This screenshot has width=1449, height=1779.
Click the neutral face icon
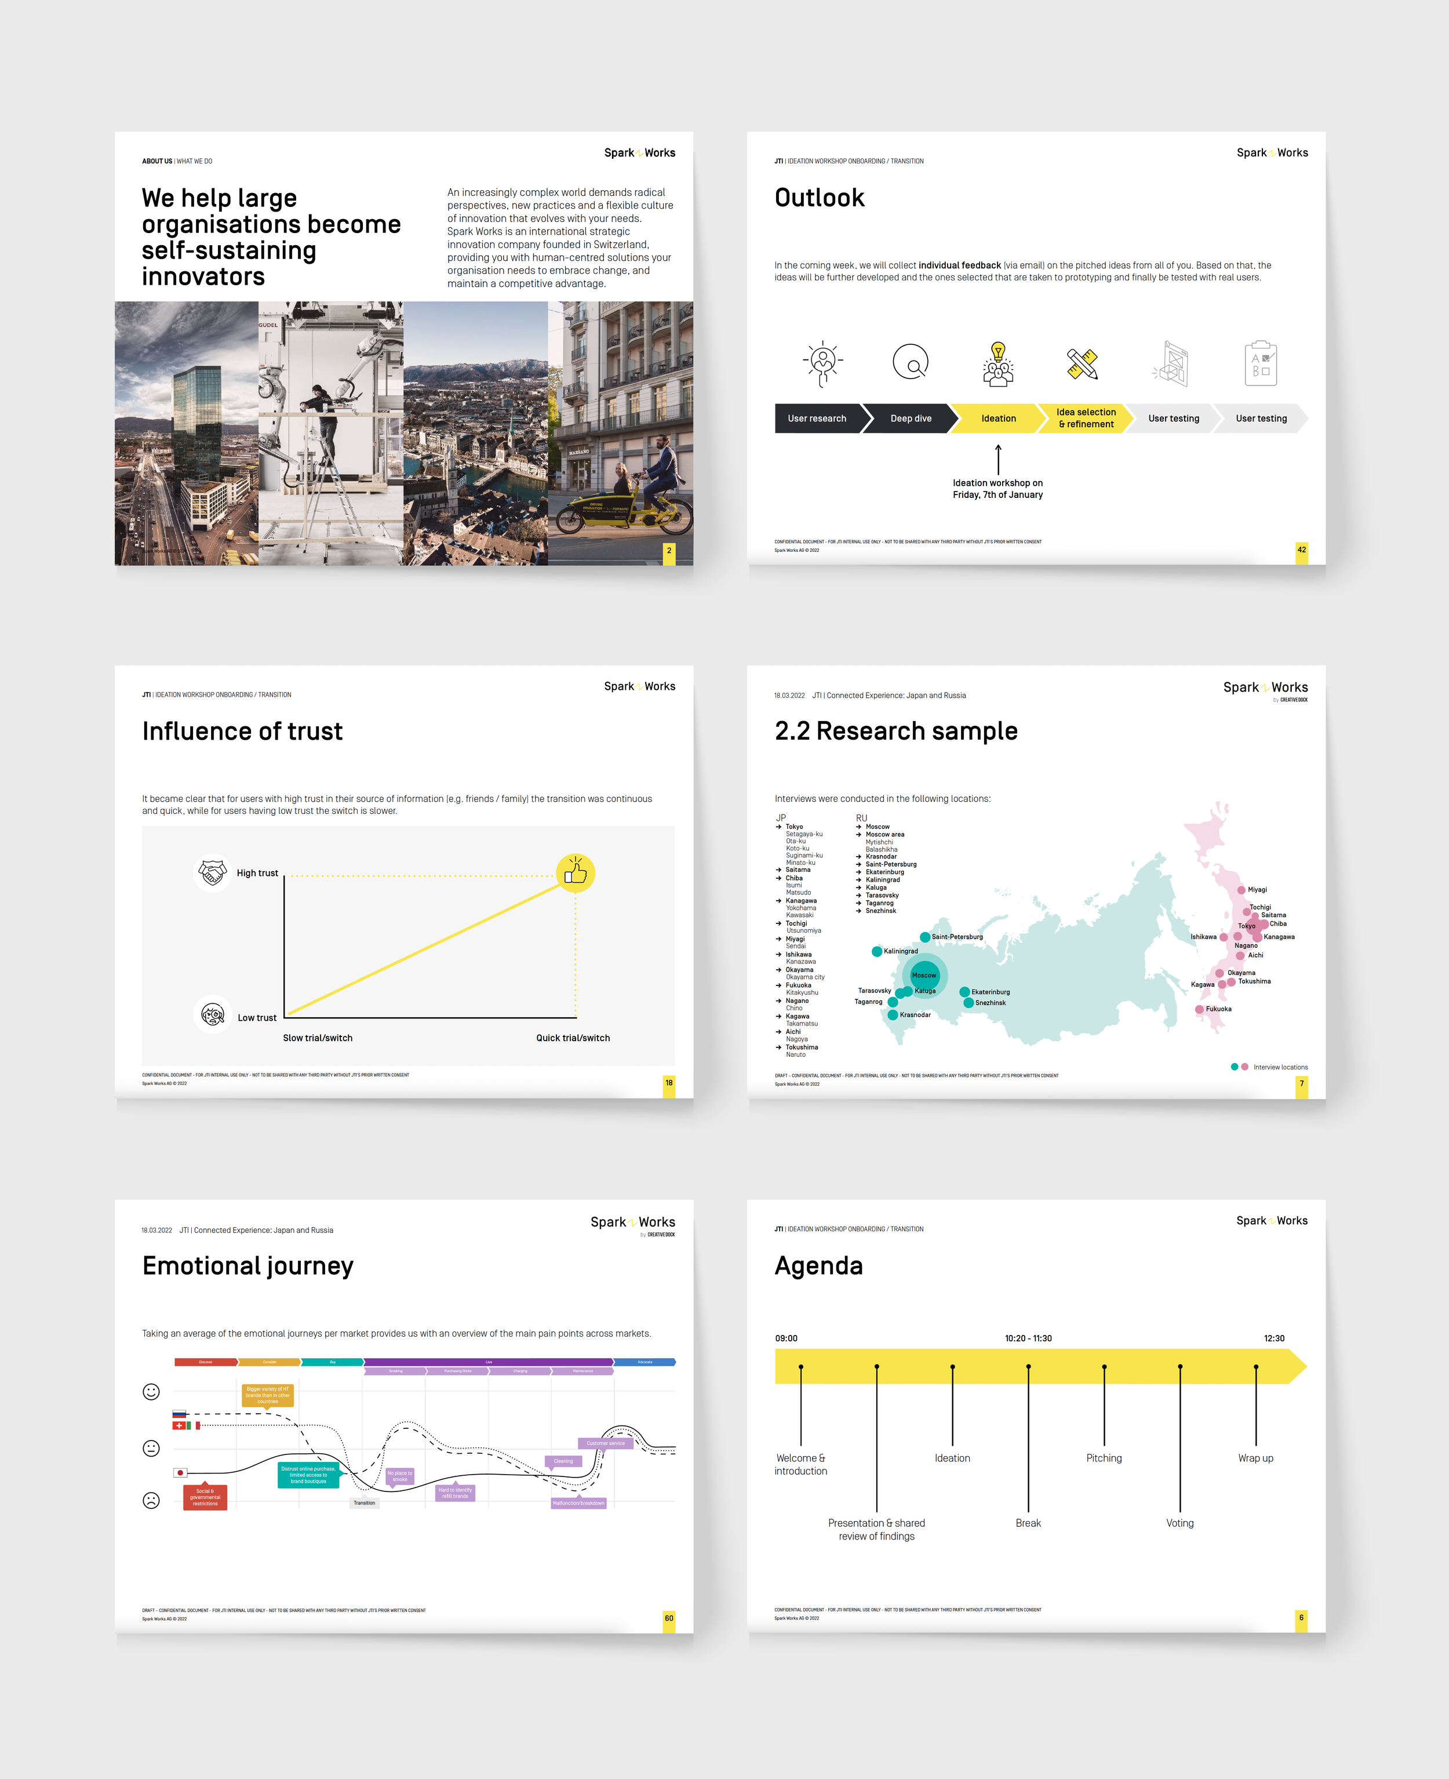point(151,1449)
